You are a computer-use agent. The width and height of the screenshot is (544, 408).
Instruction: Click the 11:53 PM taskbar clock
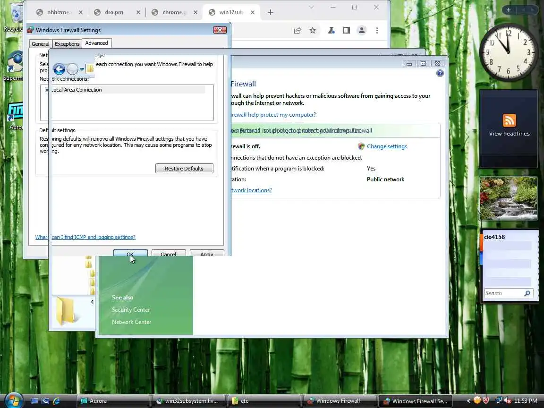point(526,401)
